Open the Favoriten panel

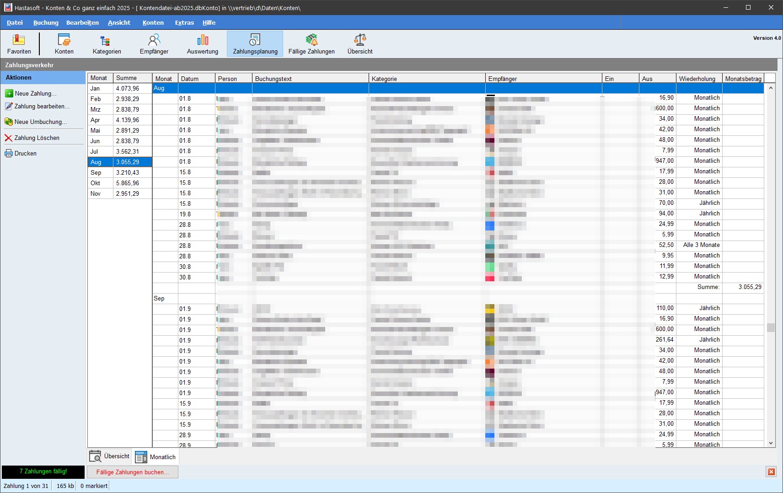coord(19,43)
